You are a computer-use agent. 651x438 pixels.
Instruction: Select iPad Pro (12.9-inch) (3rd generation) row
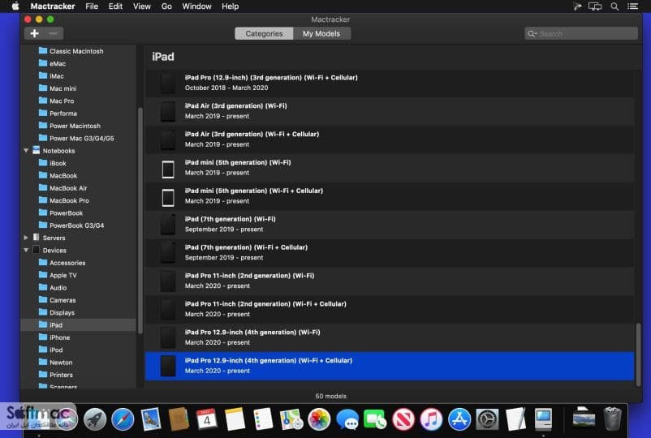click(x=390, y=83)
